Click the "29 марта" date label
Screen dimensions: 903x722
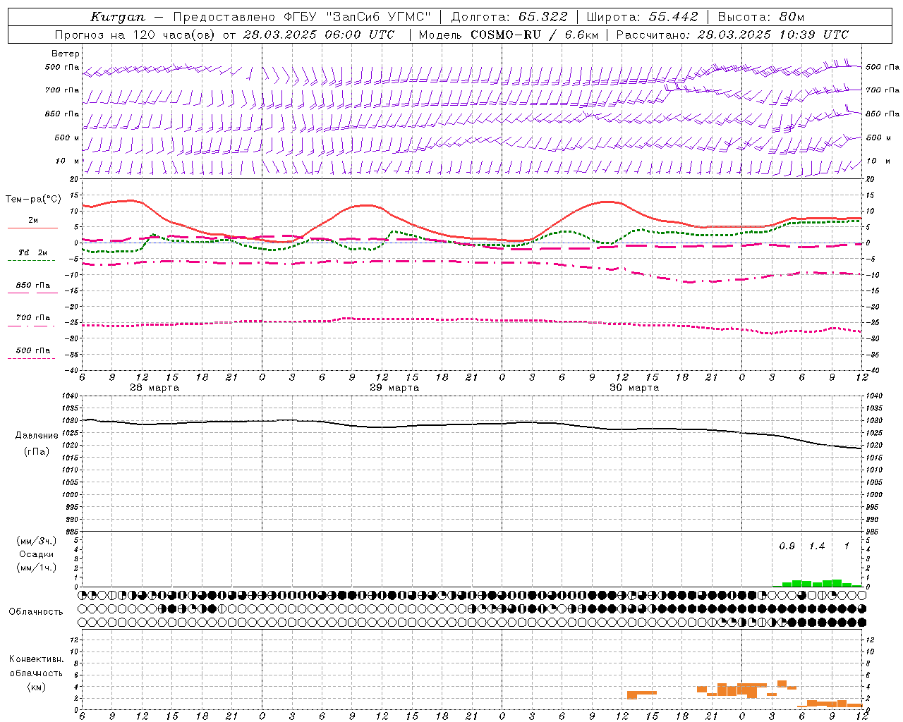394,388
